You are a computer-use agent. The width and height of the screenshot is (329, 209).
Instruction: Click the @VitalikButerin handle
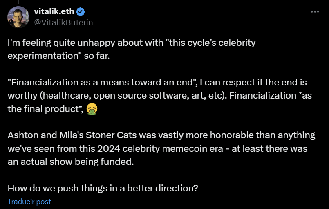tap(63, 22)
